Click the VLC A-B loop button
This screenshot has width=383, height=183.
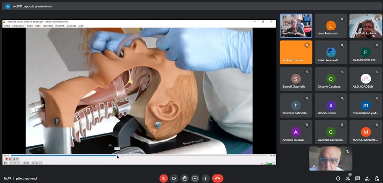[x=14, y=159]
